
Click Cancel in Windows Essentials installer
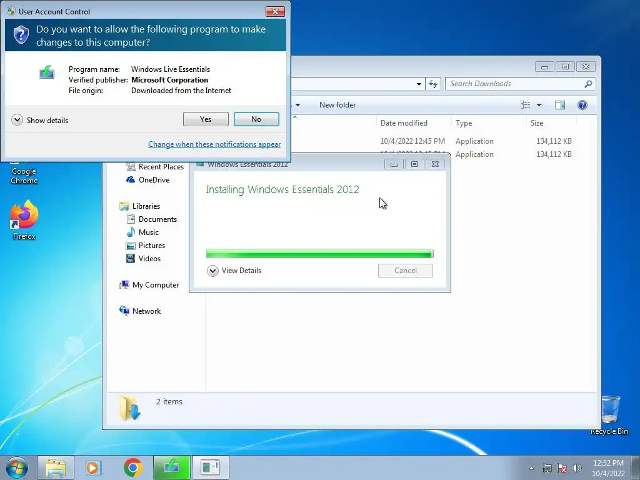(x=405, y=271)
